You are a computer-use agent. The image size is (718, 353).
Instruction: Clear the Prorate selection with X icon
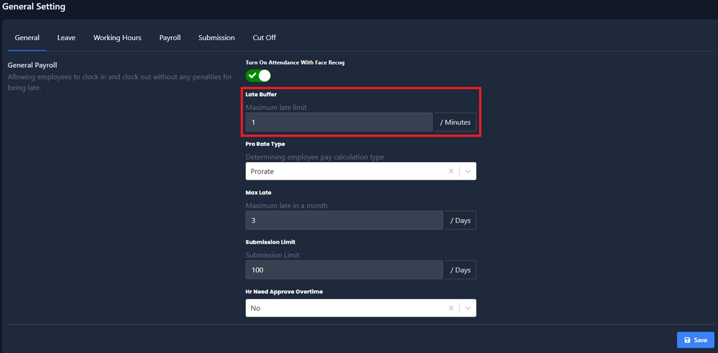pyautogui.click(x=450, y=171)
